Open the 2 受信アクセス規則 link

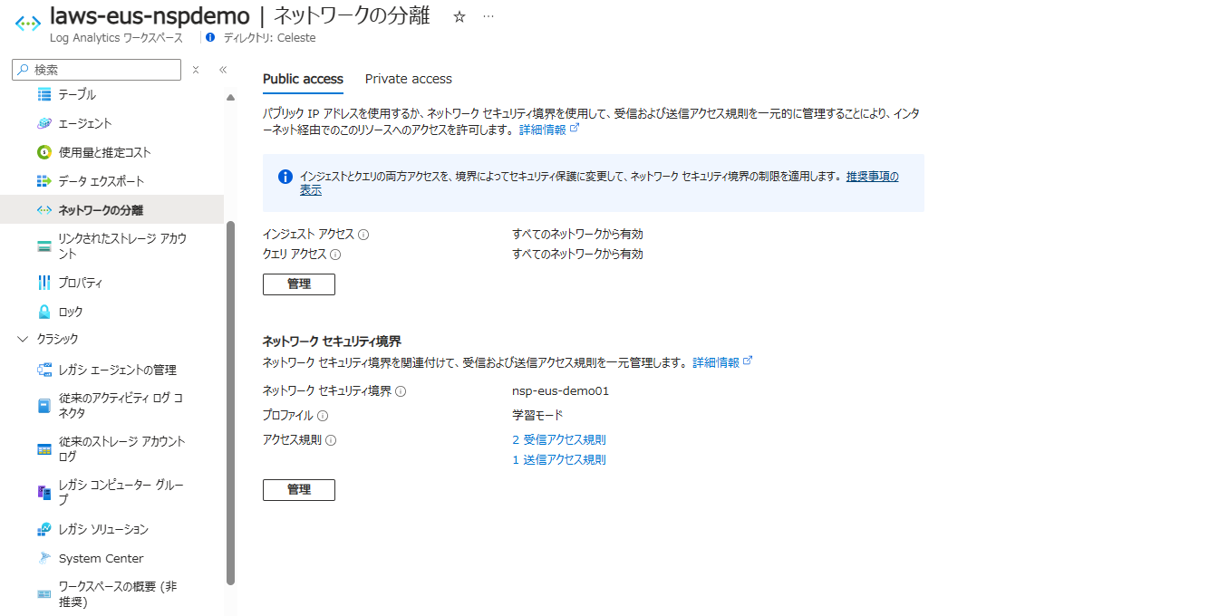point(559,440)
